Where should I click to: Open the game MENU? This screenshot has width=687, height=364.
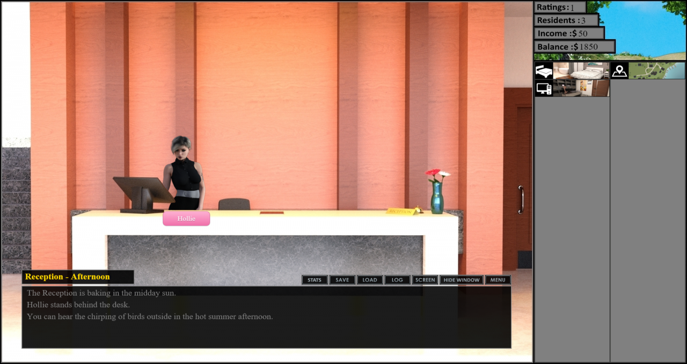coord(498,280)
